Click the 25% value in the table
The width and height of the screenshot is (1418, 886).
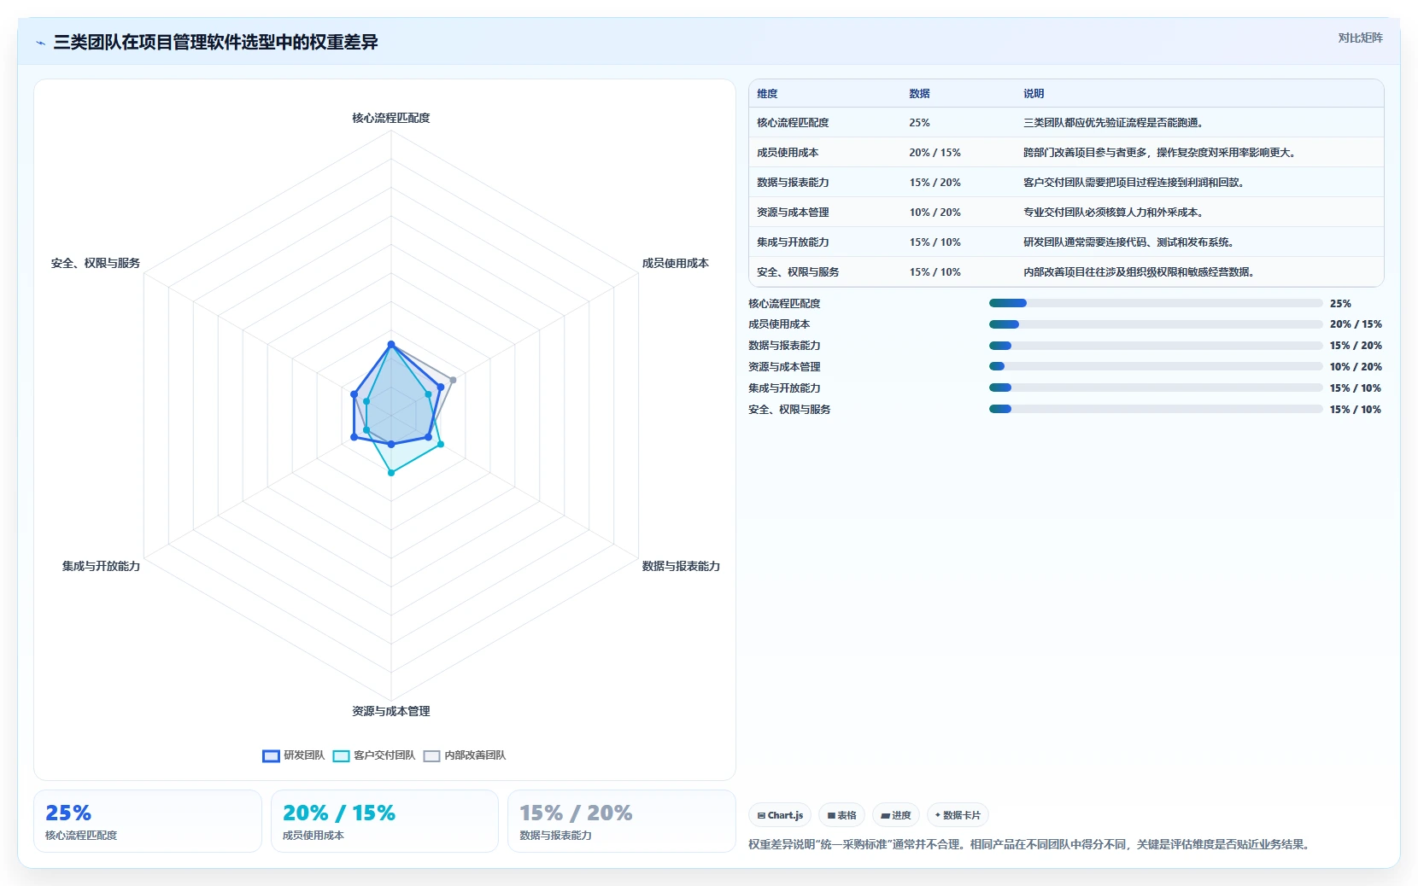coord(919,123)
